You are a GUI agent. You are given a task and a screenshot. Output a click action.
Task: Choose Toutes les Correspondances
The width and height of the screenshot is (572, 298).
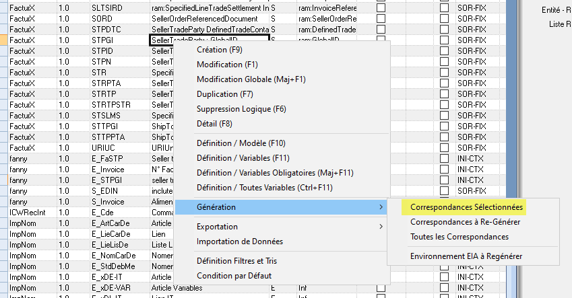click(459, 237)
